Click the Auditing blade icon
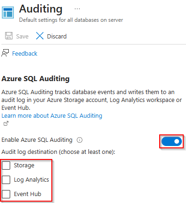 (8, 13)
